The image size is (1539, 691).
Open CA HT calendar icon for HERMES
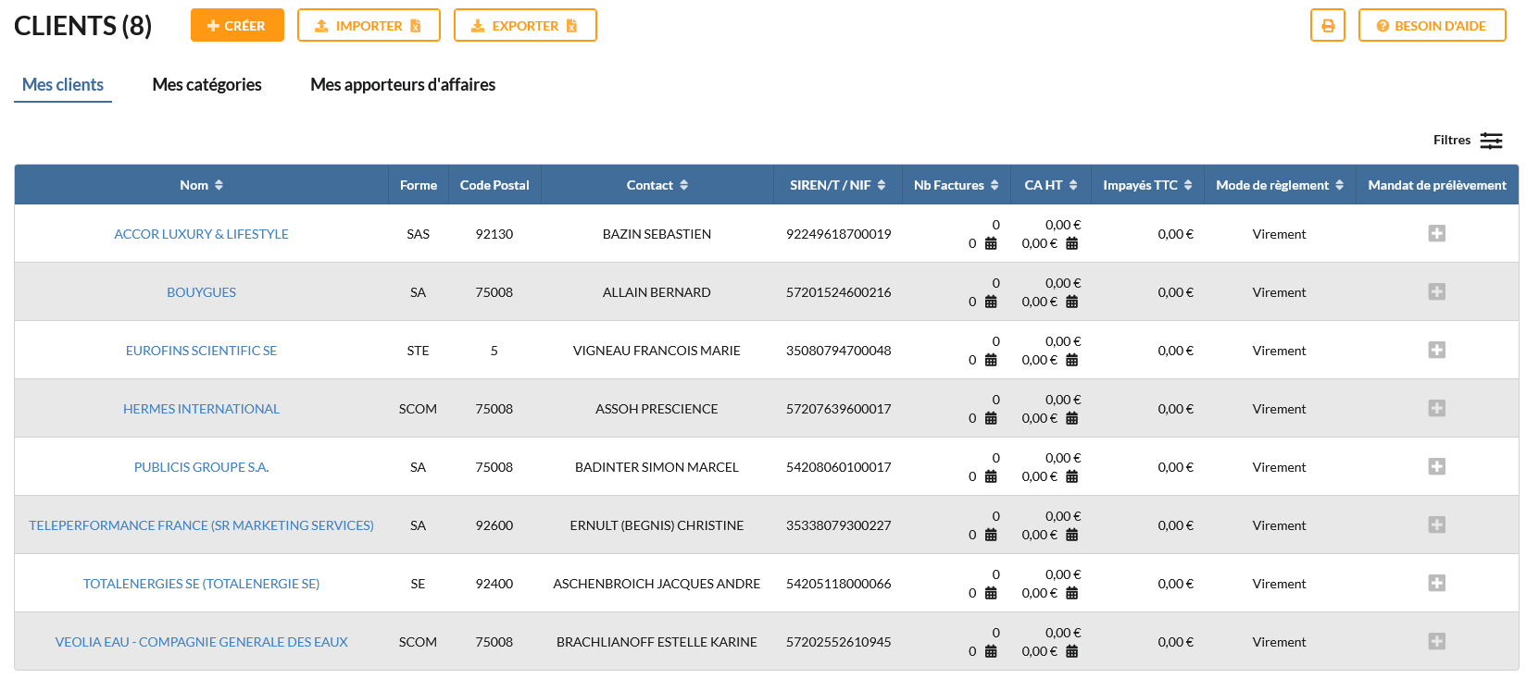[x=1072, y=418]
